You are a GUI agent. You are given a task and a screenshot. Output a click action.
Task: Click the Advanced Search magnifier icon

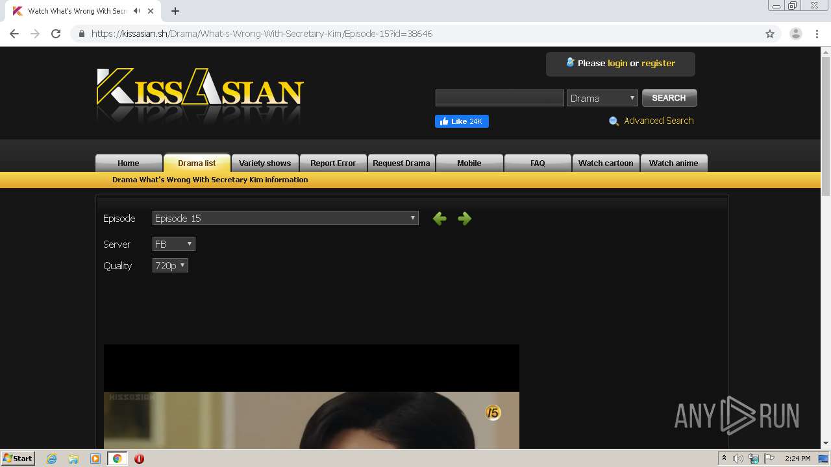[x=614, y=121]
